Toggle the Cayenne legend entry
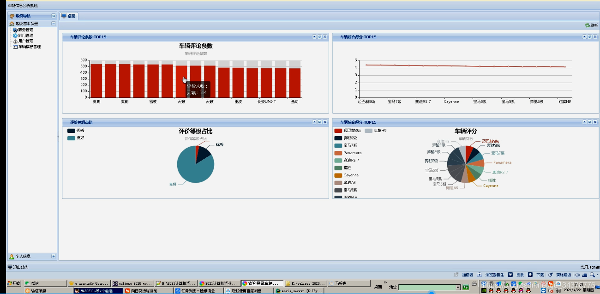The image size is (600, 294). [x=347, y=175]
